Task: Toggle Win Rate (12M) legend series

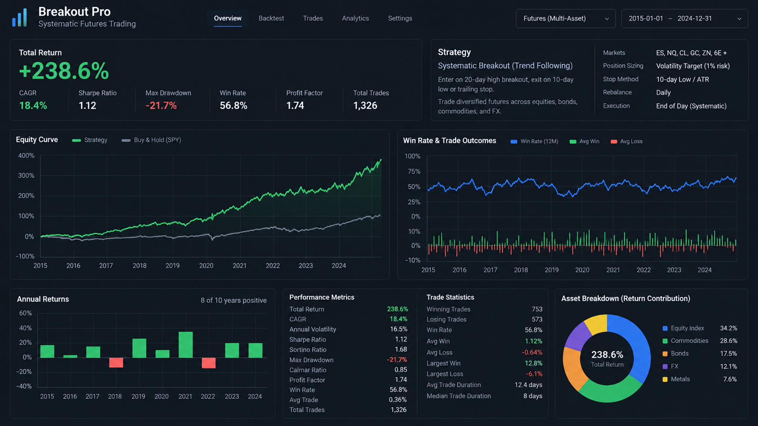Action: click(x=534, y=141)
